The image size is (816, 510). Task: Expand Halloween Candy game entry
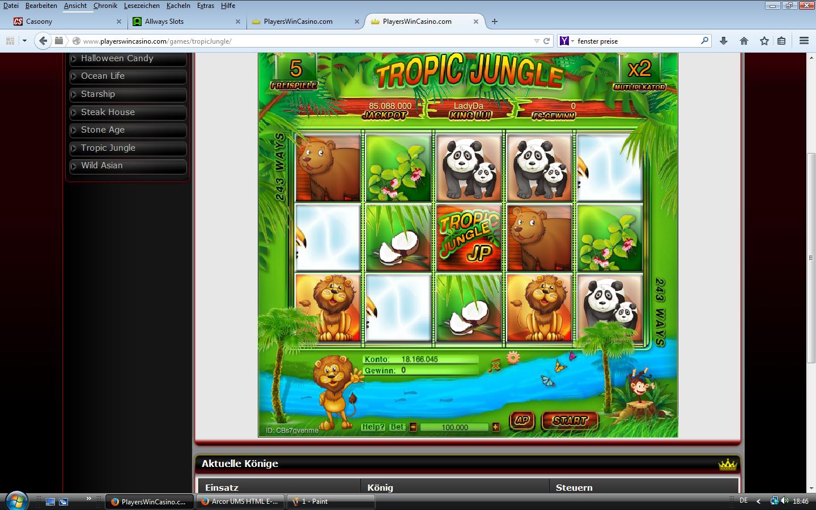coord(128,58)
